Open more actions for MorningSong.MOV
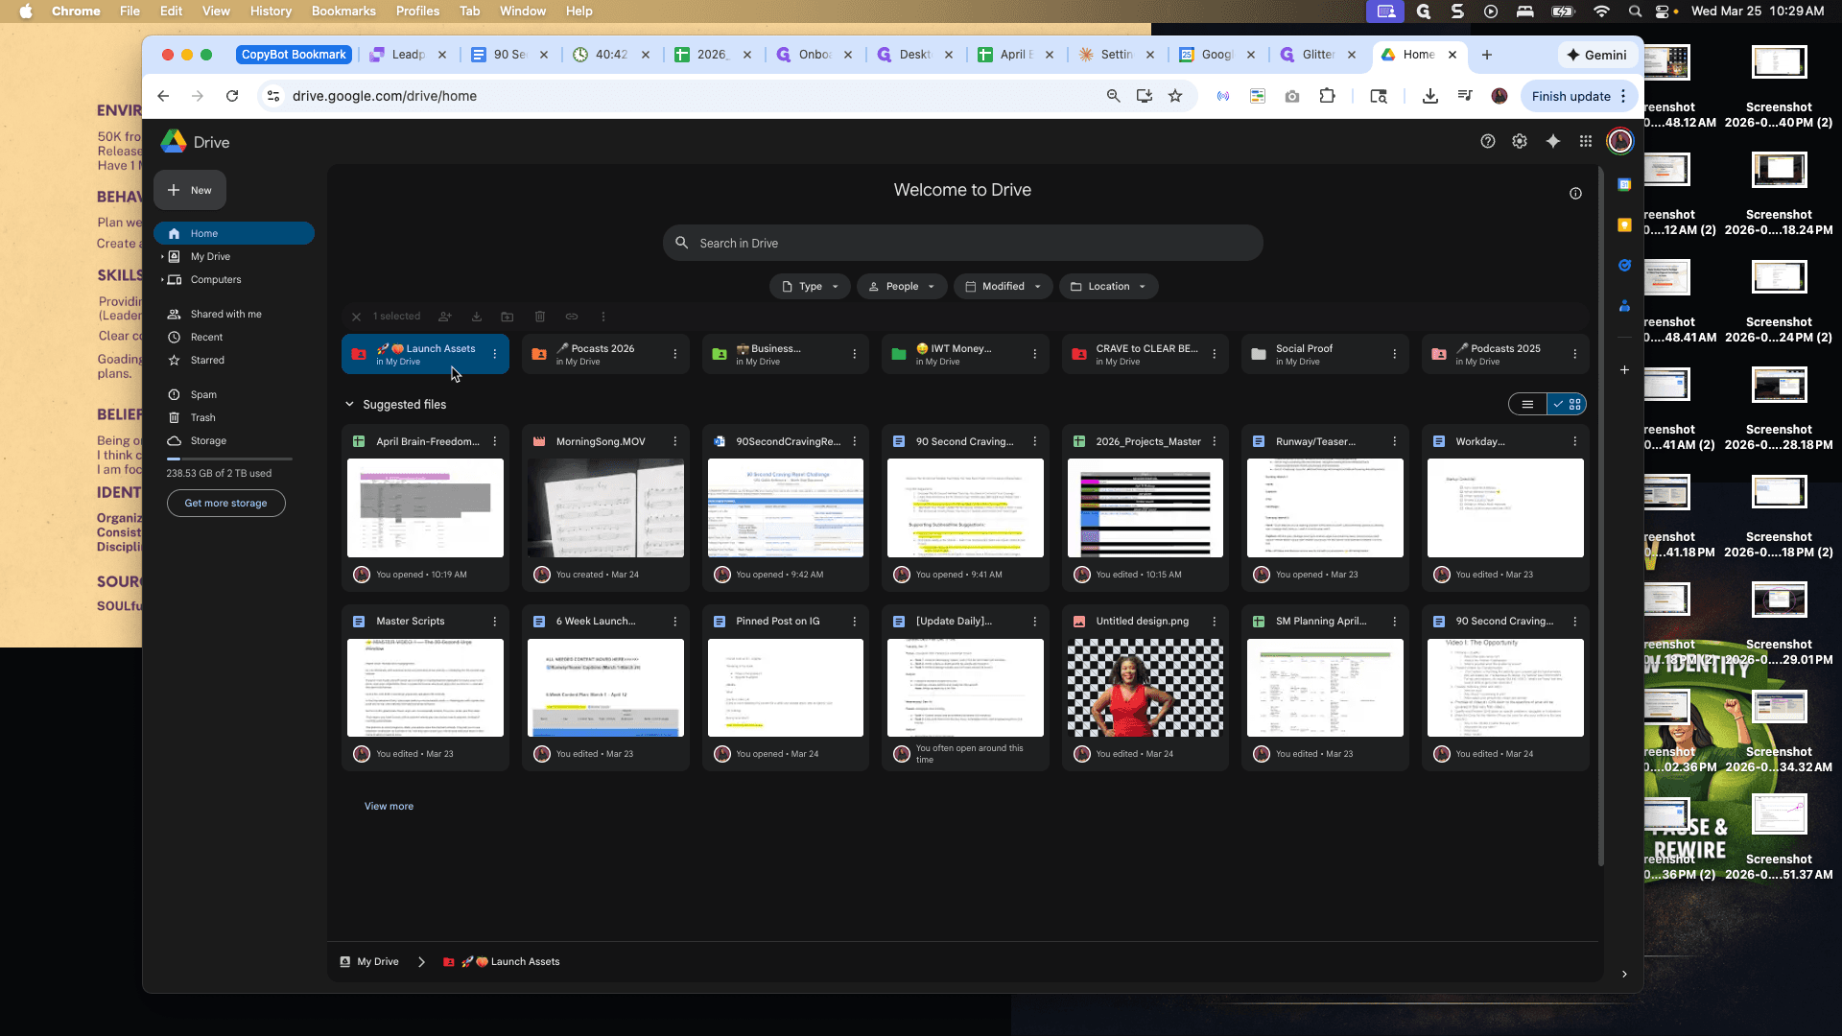 (675, 441)
